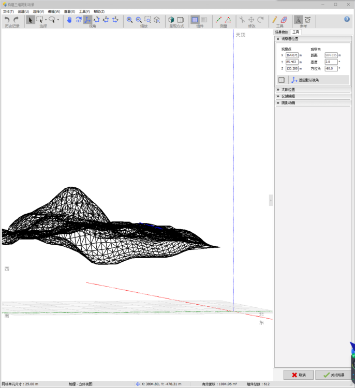Click the 关闭场景 button

pos(333,375)
